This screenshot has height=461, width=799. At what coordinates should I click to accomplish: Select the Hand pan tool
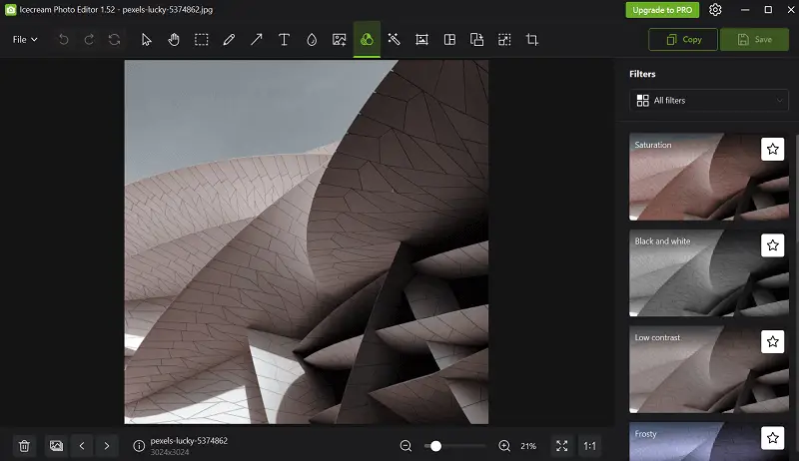(174, 39)
